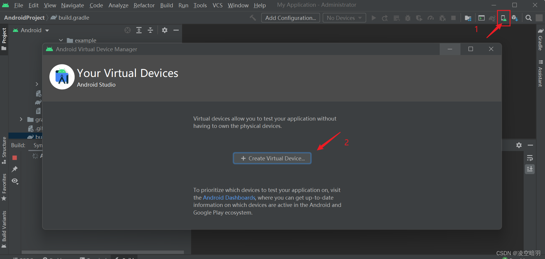
Task: Open the File menu
Action: [18, 5]
